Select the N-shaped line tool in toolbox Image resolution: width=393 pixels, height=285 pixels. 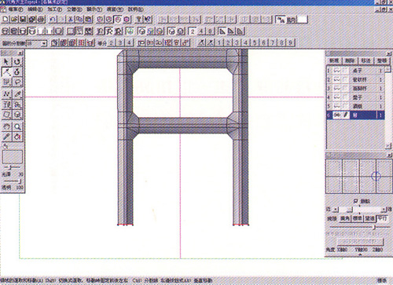tap(6, 94)
